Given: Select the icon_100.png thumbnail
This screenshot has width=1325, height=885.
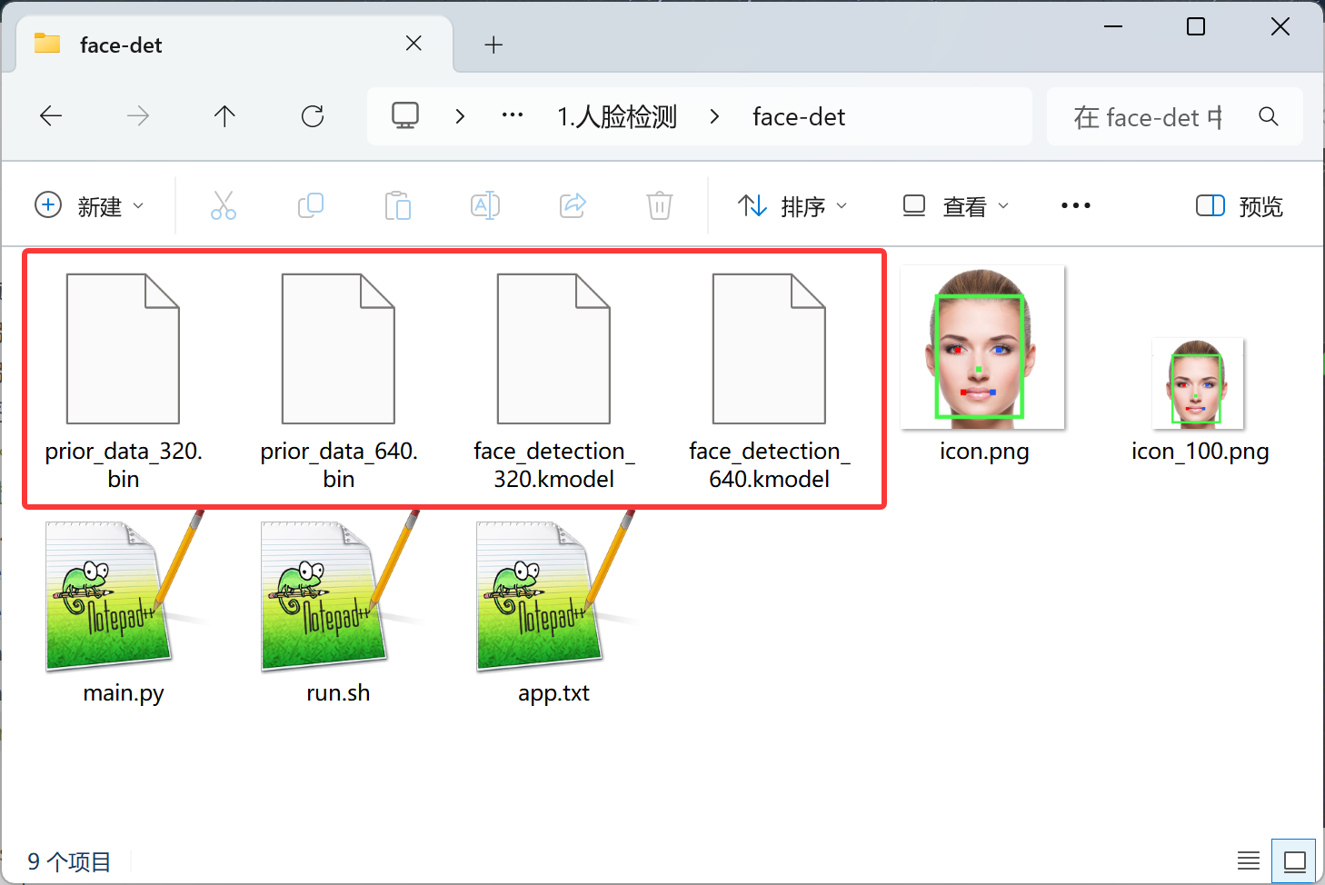Looking at the screenshot, I should 1198,383.
